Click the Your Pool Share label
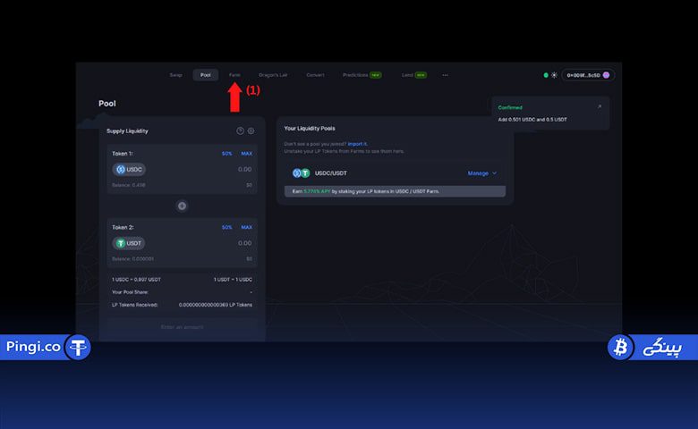 click(130, 292)
